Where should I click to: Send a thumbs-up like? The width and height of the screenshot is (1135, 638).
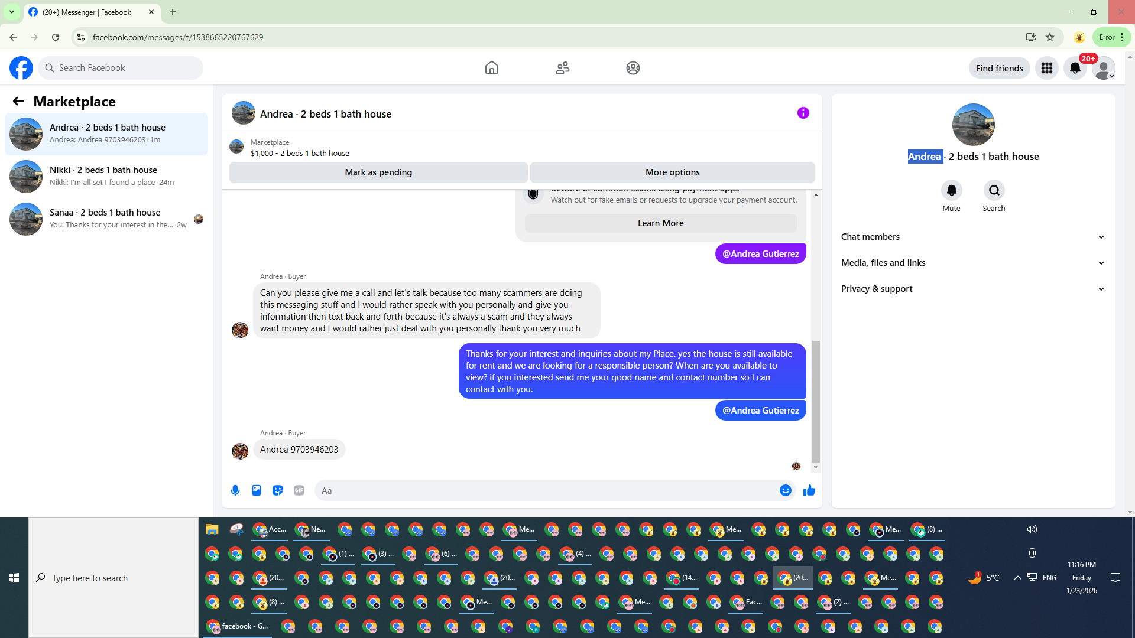click(x=809, y=490)
